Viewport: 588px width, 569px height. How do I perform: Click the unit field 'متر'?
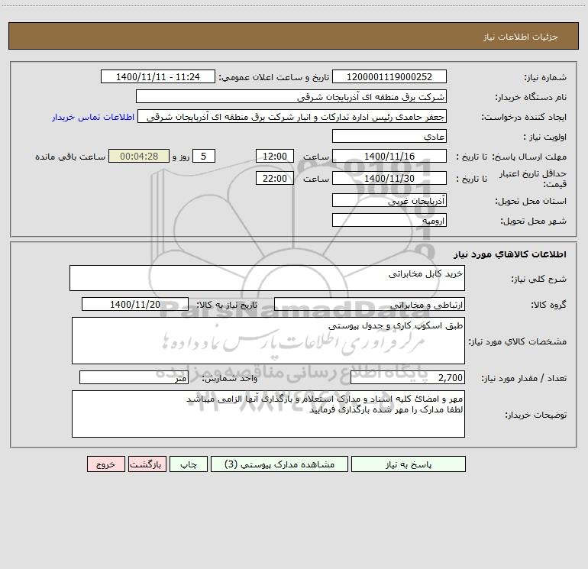point(134,377)
